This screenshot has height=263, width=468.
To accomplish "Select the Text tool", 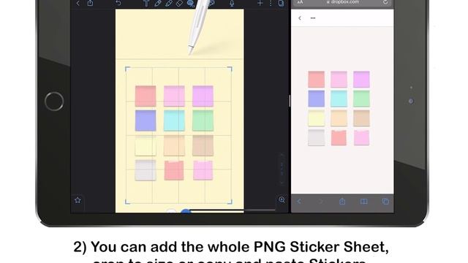I will 146,3.
